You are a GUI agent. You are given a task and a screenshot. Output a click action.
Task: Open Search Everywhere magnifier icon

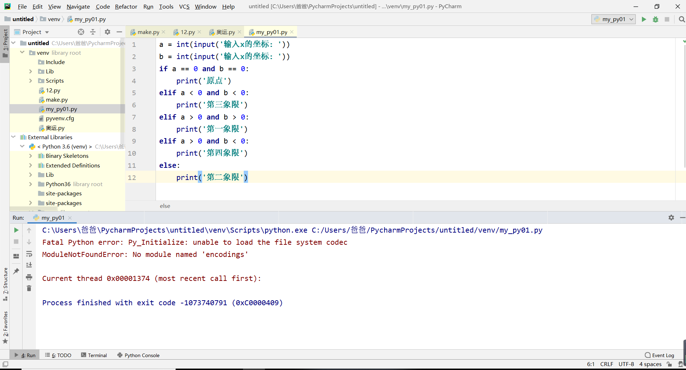(x=682, y=19)
